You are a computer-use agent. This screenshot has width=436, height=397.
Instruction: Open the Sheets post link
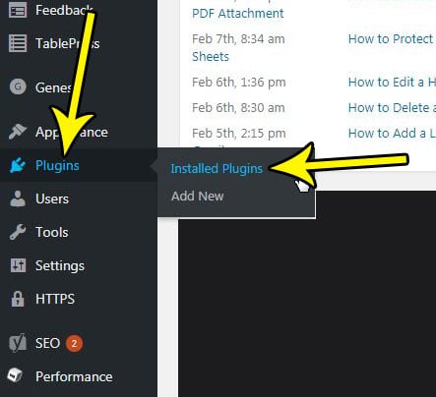tap(211, 57)
